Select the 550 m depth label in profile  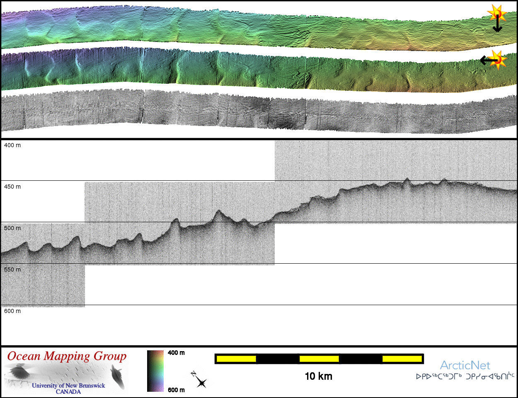[12, 269]
